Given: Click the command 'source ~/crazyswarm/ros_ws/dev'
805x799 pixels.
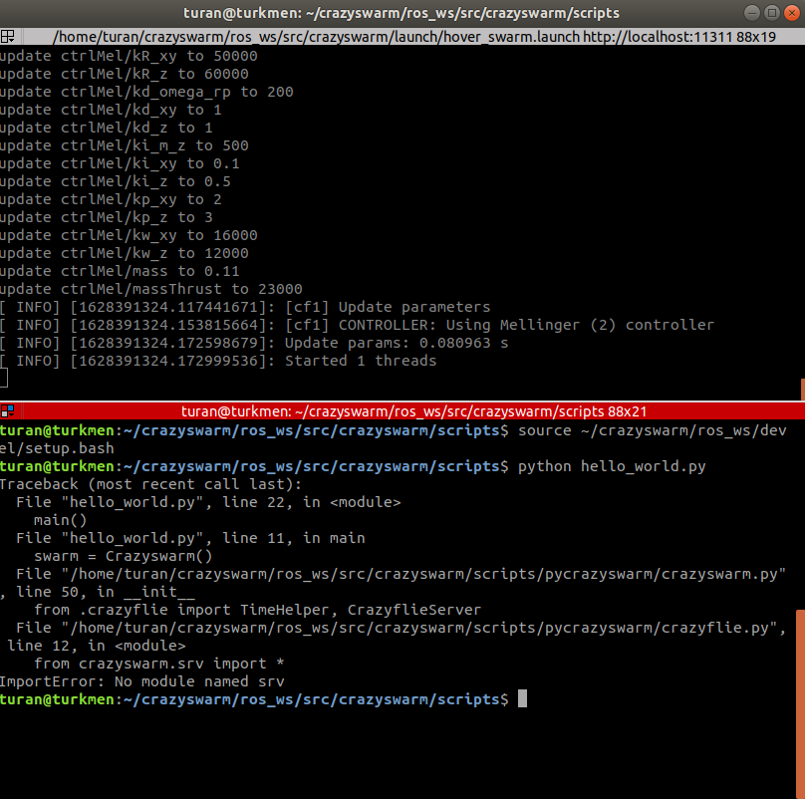Looking at the screenshot, I should pos(652,430).
